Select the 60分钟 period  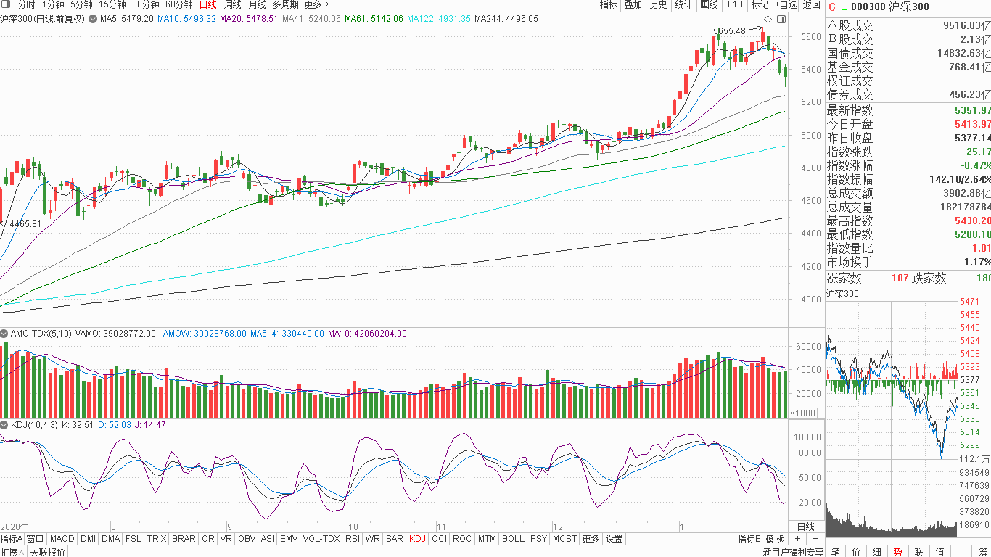(179, 4)
